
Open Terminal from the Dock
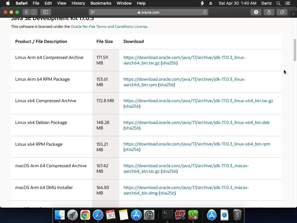click(x=168, y=215)
